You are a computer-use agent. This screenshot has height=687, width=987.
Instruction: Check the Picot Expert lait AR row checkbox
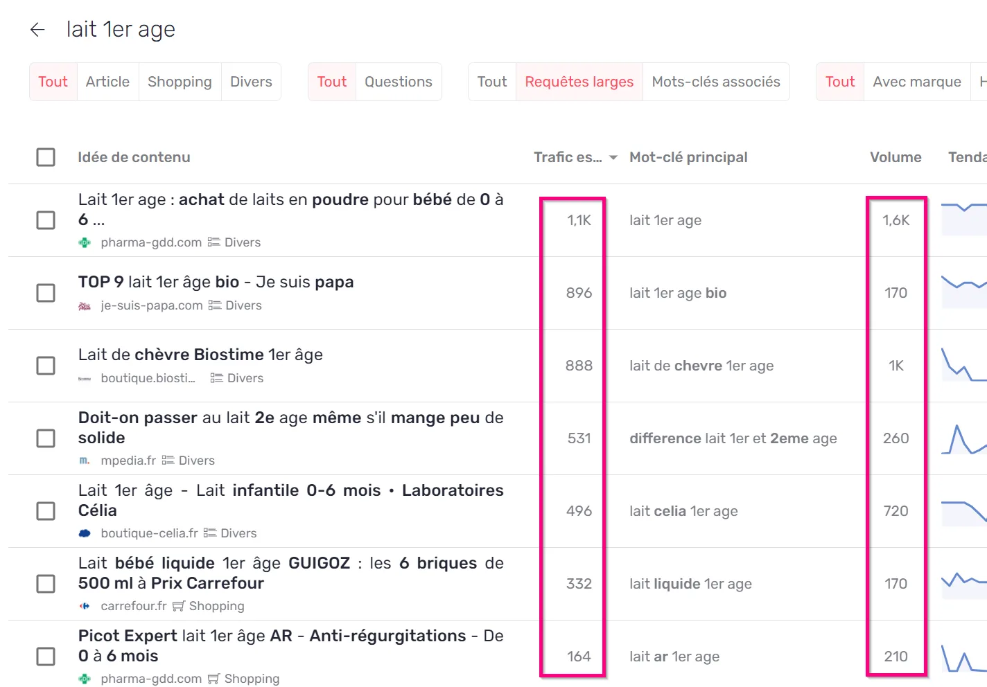[46, 657]
